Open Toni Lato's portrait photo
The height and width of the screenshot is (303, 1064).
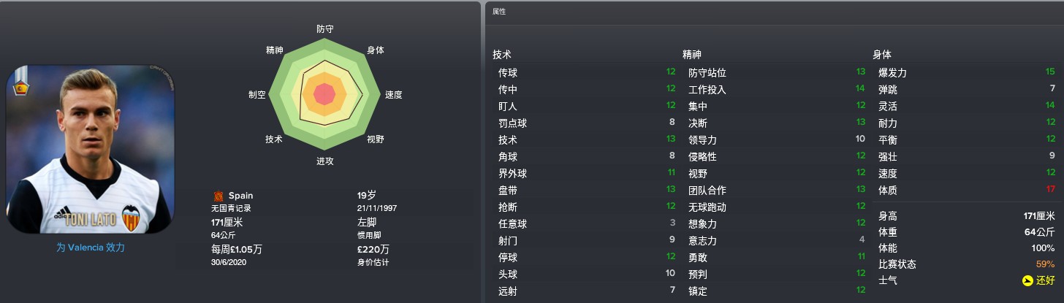[91, 150]
